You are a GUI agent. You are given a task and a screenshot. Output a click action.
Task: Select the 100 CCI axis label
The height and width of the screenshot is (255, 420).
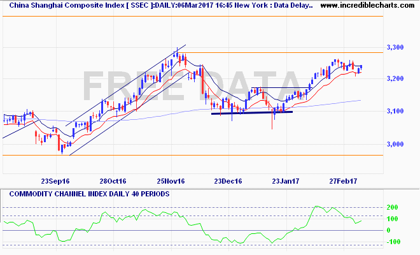pyautogui.click(x=392, y=219)
